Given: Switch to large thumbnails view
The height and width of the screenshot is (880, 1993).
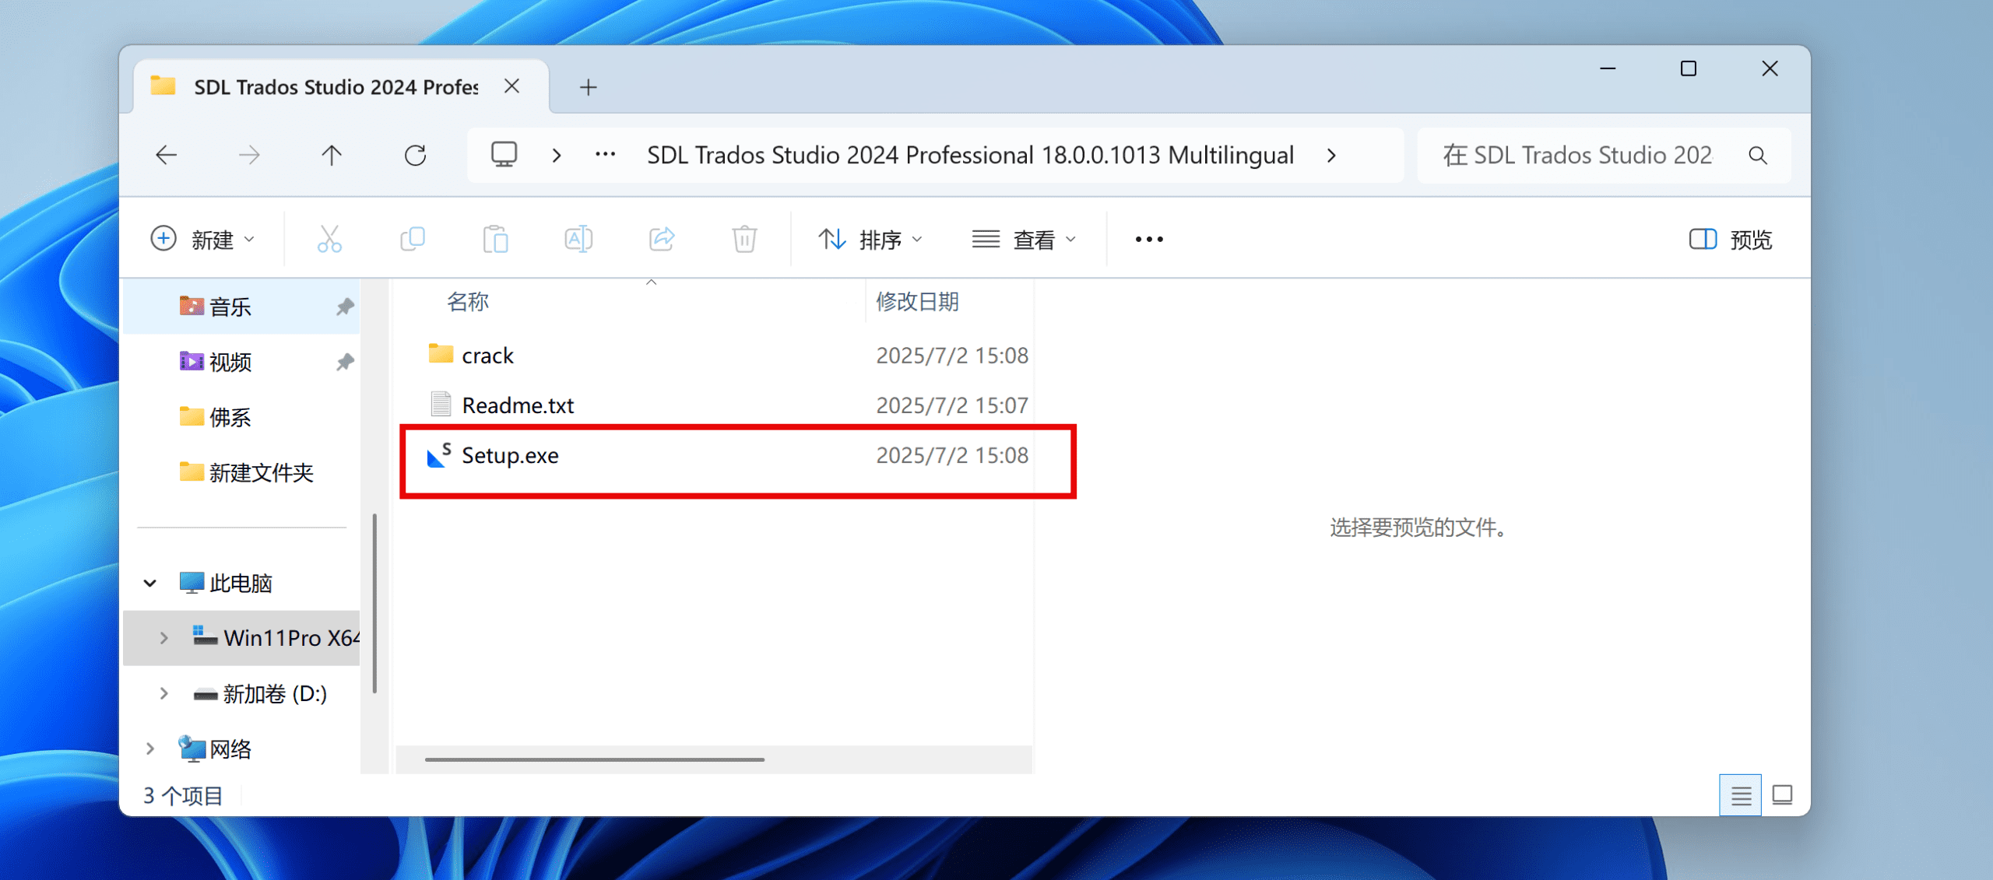Looking at the screenshot, I should click(1782, 795).
